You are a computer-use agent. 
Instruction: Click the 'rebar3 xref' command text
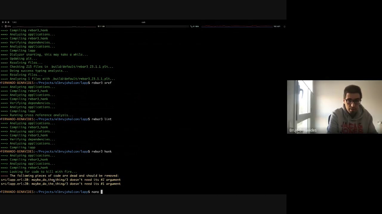click(101, 83)
